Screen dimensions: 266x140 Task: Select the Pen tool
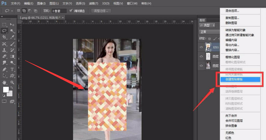[x=4, y=69]
